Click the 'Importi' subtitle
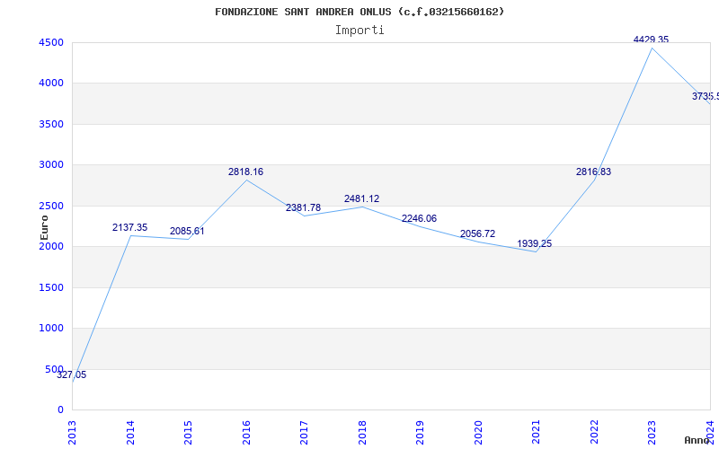Viewport: 719px width, 449px height. [x=359, y=31]
